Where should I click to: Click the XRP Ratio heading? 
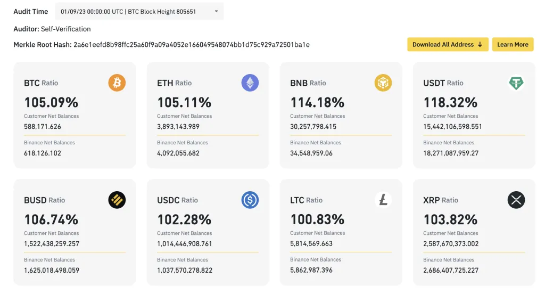[441, 200]
